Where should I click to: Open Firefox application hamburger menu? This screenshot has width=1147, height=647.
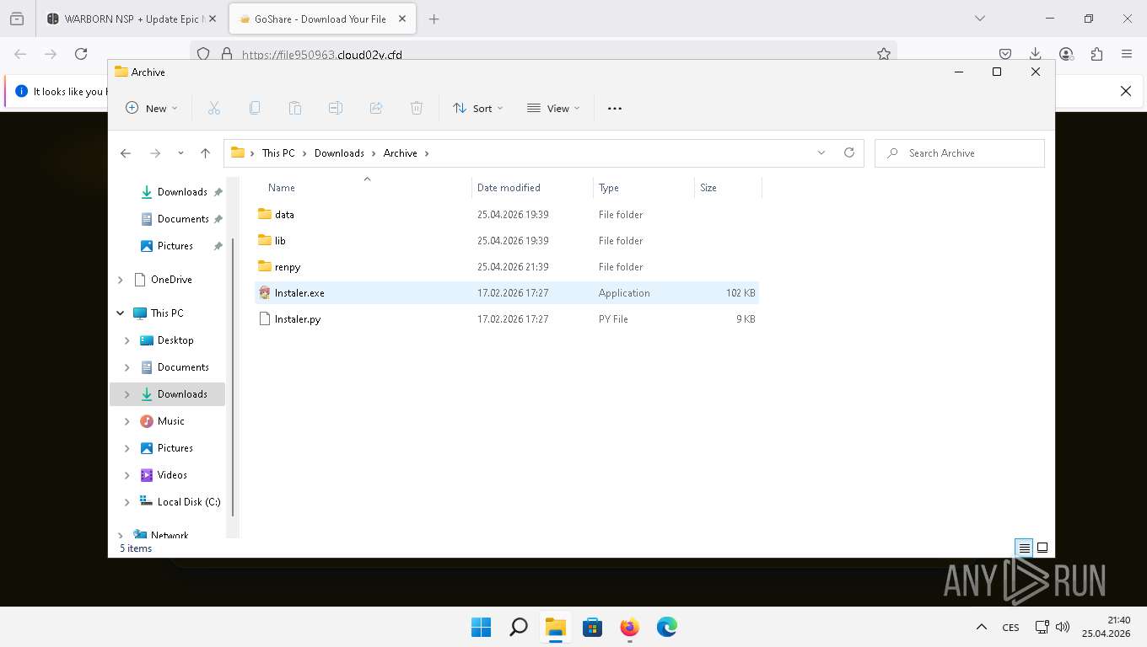point(1127,54)
